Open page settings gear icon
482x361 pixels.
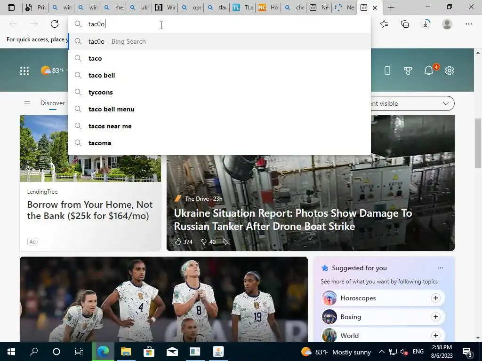[x=450, y=71]
